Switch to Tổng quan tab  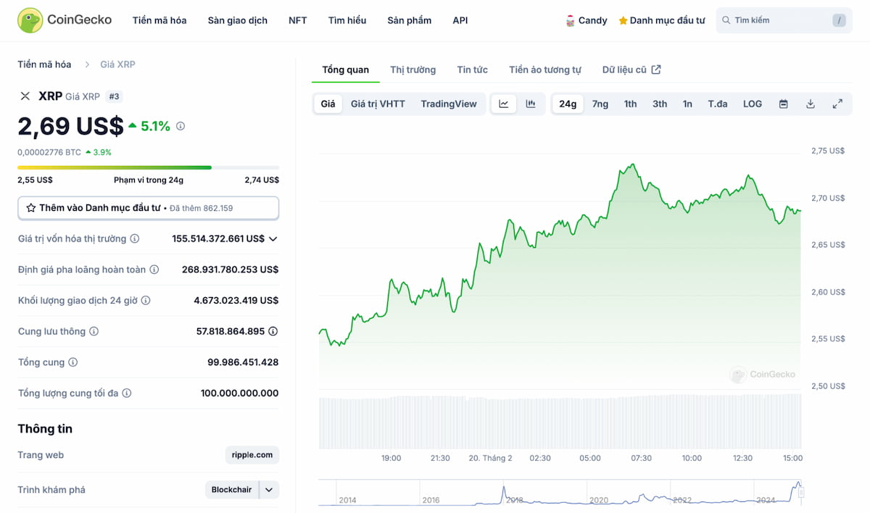tap(346, 70)
